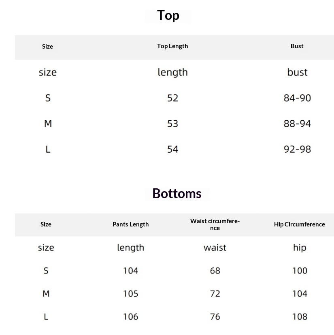Screen dimensions: 334x335
Task: Select waist value 72
Action: [215, 294]
